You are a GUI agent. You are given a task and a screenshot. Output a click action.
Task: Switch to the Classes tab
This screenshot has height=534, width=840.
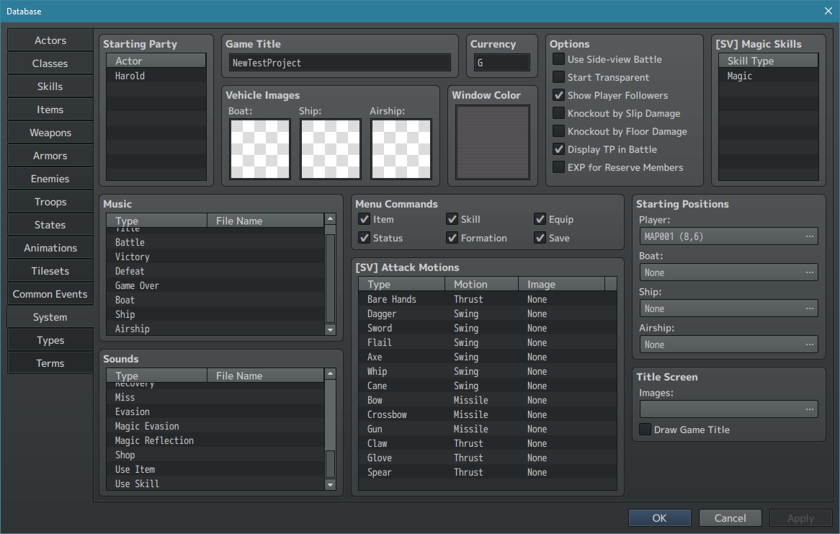pos(50,63)
